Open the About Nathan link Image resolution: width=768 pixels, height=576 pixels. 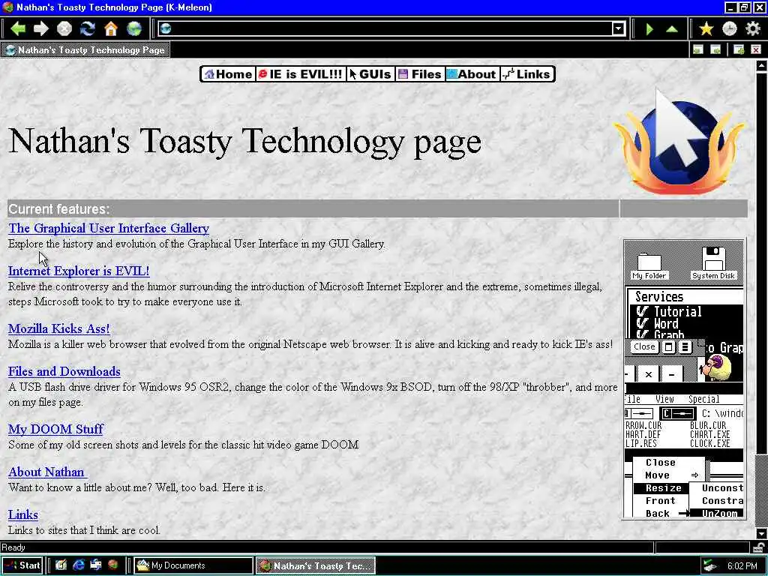[47, 472]
